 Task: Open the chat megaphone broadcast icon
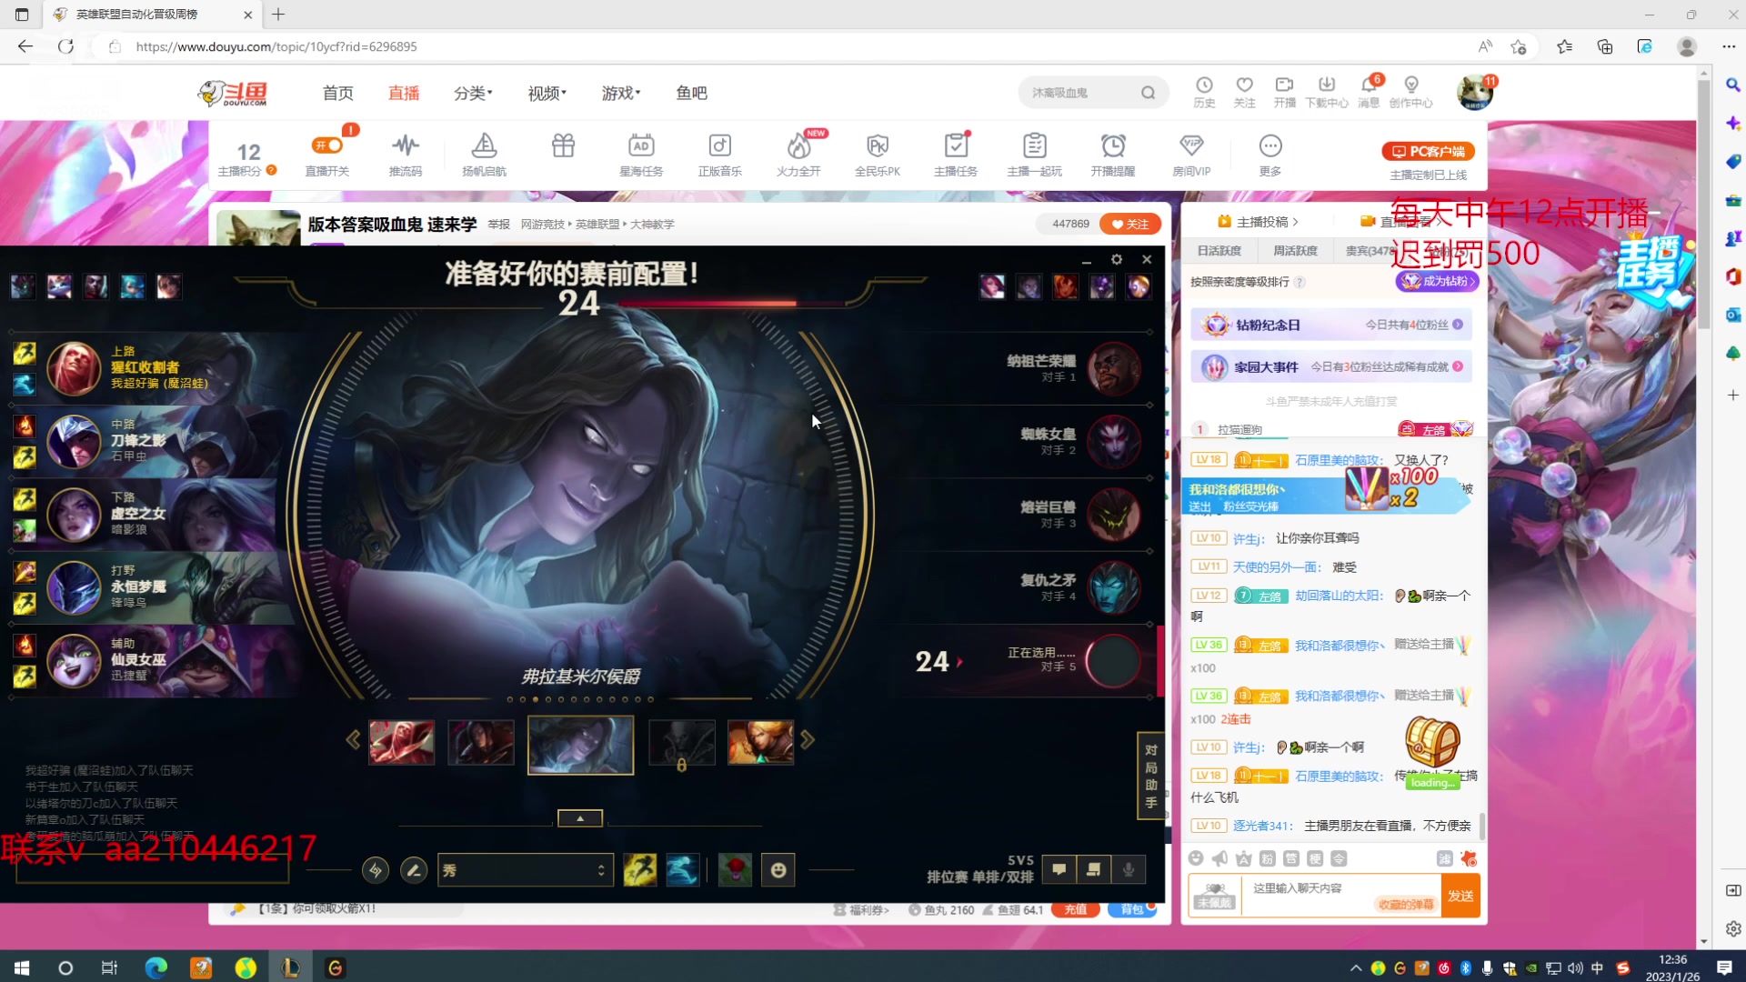tap(1219, 858)
